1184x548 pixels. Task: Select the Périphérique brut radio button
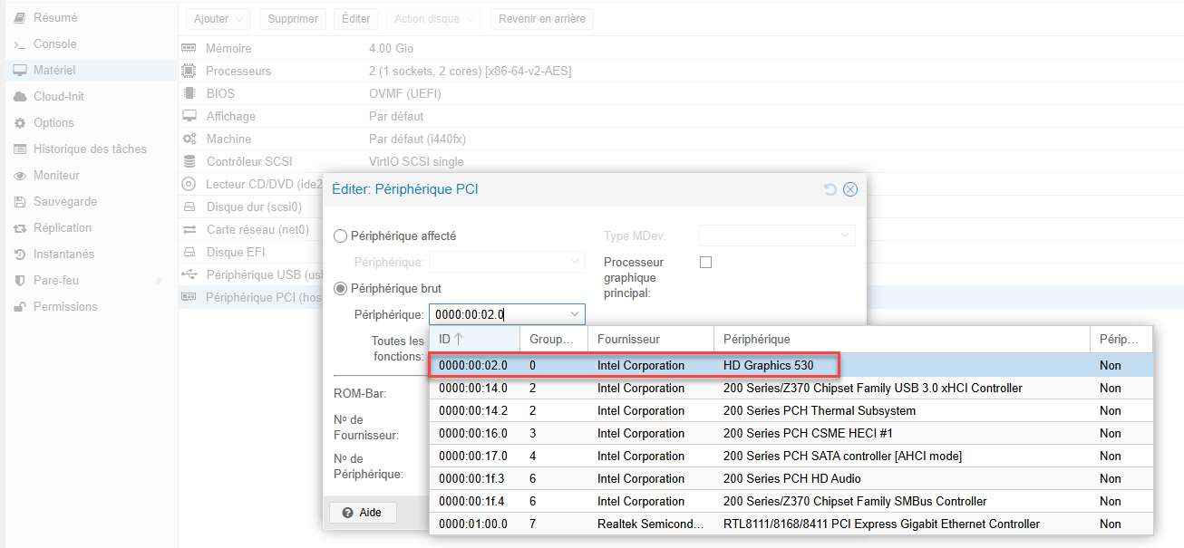341,289
